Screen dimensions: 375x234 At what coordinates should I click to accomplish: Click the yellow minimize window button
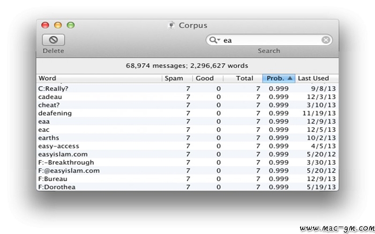point(58,25)
